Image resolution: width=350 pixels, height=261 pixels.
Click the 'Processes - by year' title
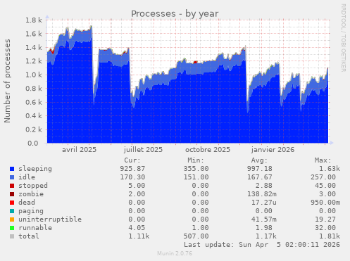point(175,14)
